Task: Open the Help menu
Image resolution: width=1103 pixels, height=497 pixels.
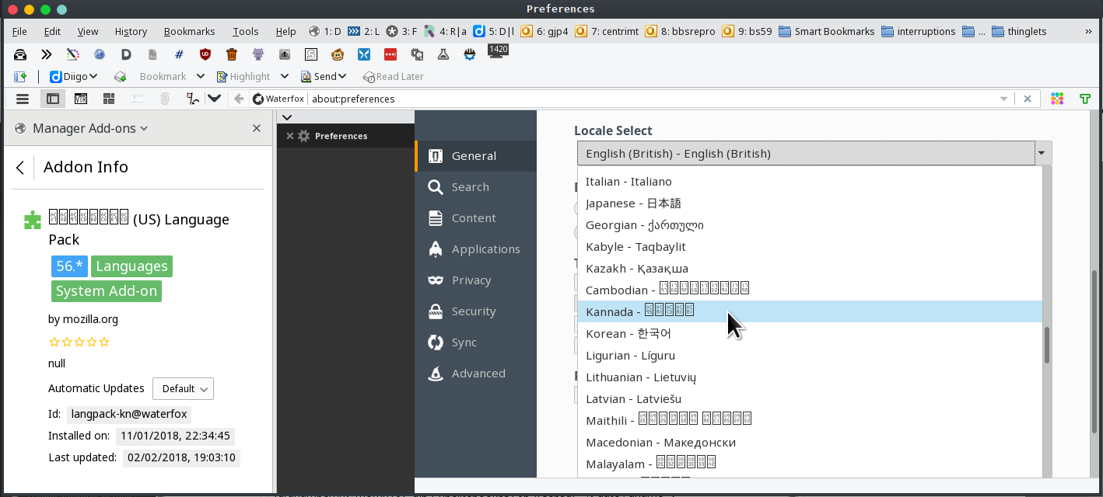Action: tap(285, 31)
